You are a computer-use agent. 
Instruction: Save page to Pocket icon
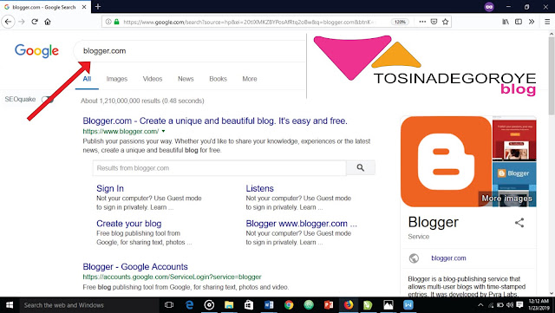point(434,22)
